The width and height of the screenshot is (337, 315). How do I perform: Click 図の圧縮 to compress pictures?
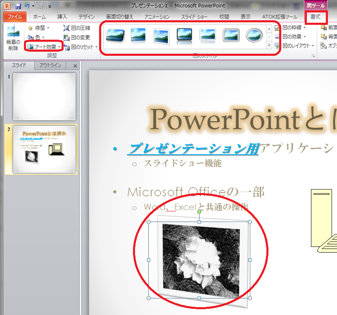(77, 28)
